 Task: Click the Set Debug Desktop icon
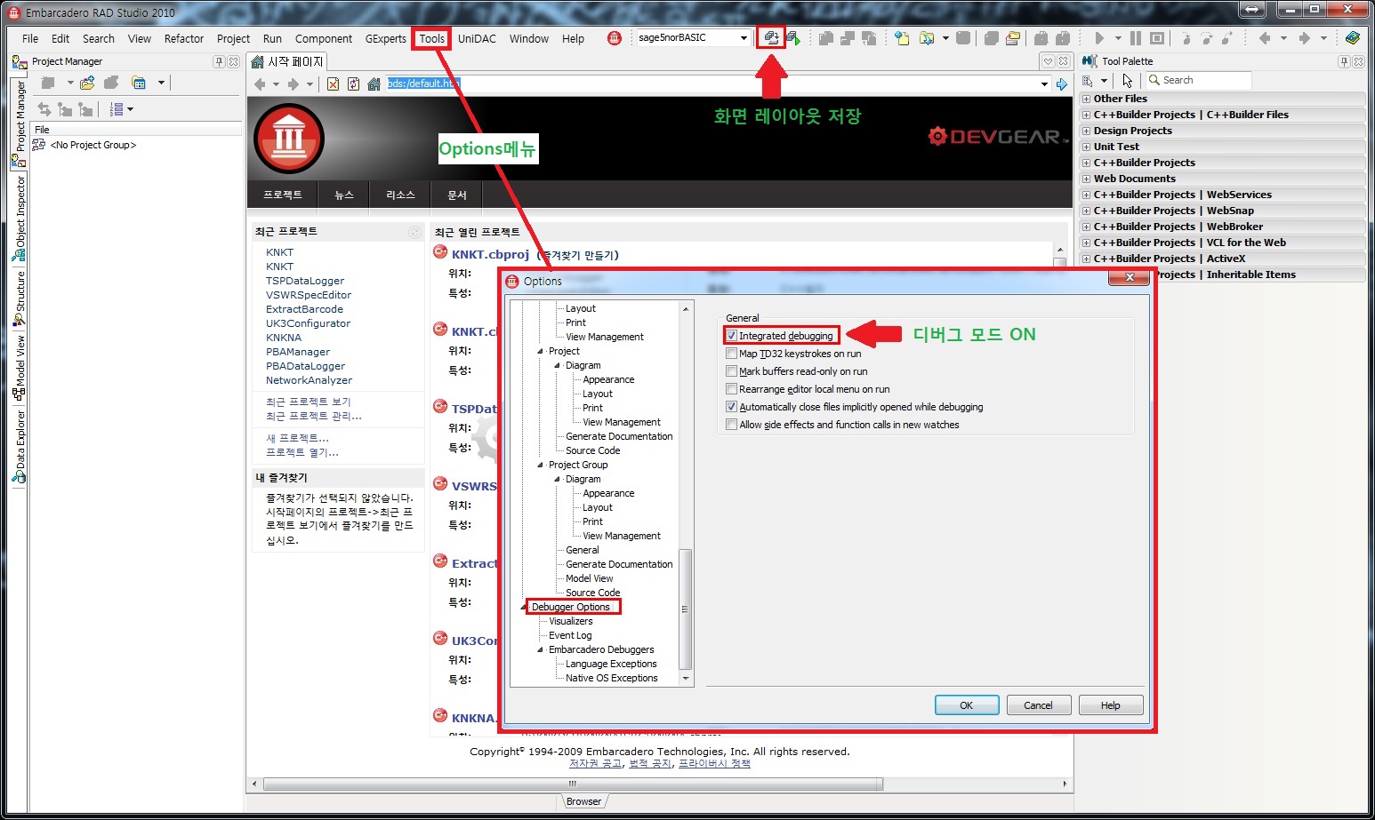[793, 38]
